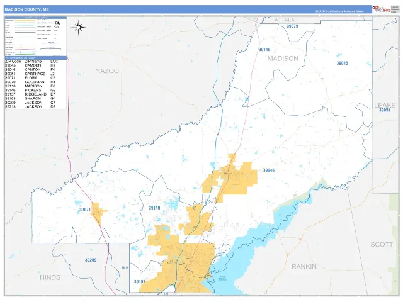Click the 39110 label on the map

point(154,208)
